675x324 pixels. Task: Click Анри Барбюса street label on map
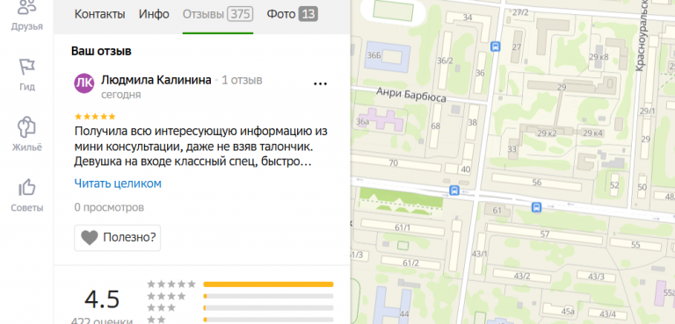[411, 95]
